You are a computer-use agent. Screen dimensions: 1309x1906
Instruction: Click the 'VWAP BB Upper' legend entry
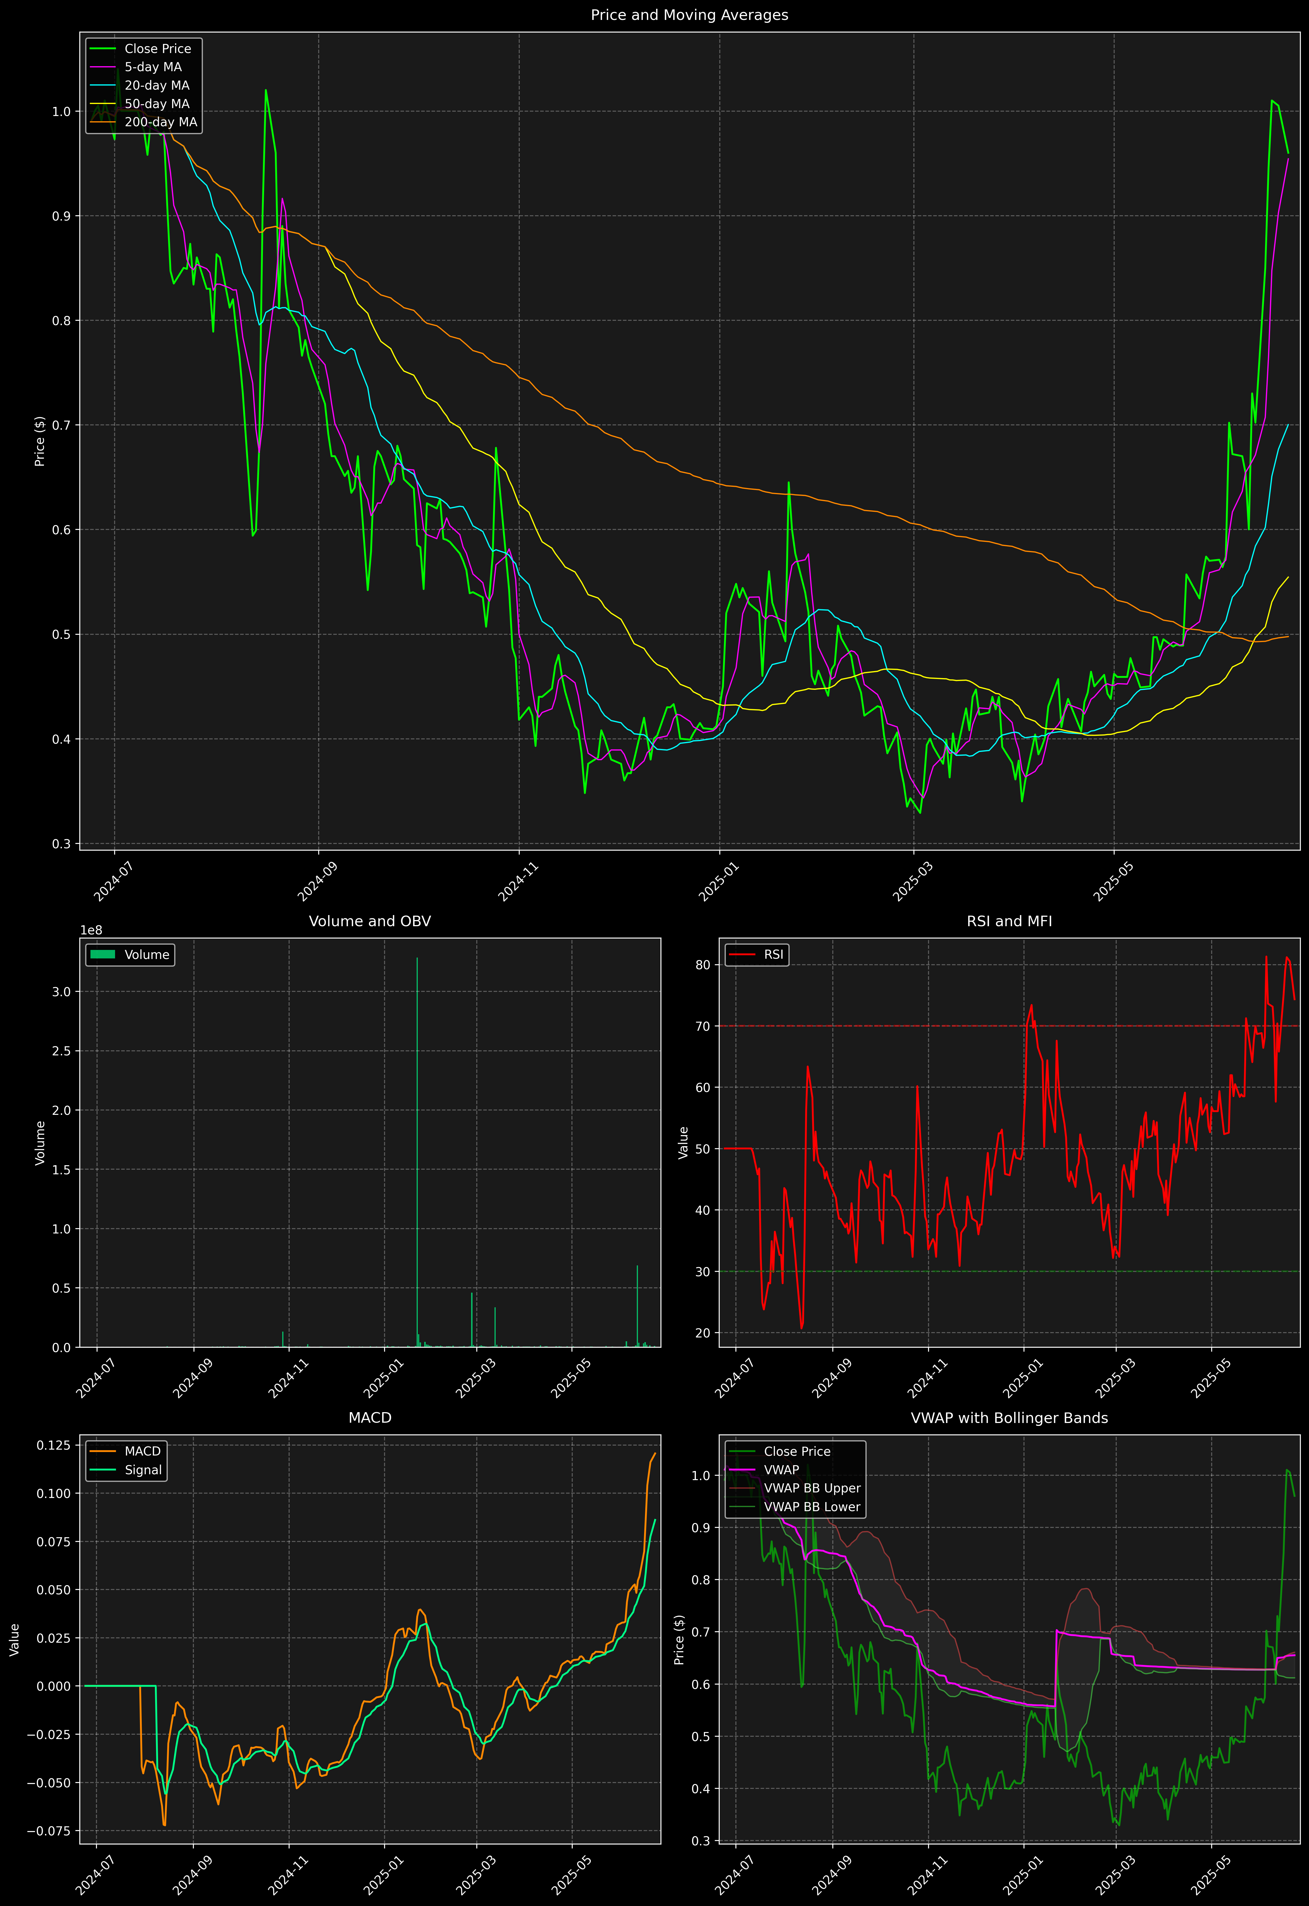(812, 1488)
